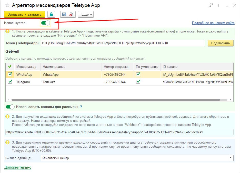Viewport: 240px width, 173px height.
Task: Save with the floppy disk icon
Action: tap(64, 14)
